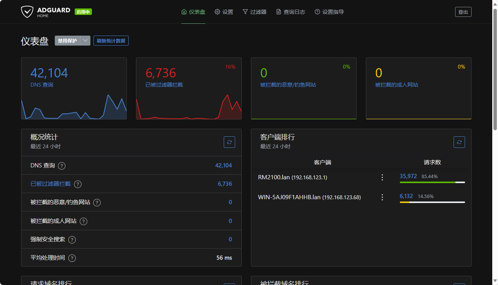Click help icon next to 平均处理时间

click(x=72, y=258)
